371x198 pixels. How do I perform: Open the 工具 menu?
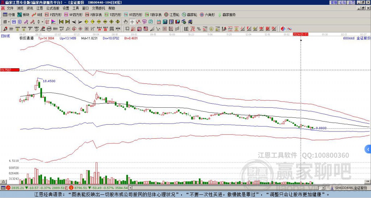pyautogui.click(x=75, y=8)
